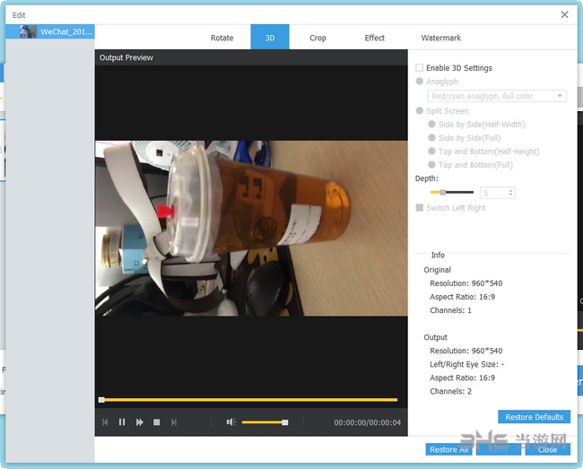This screenshot has width=583, height=469.
Task: Click original Channels: 1 text
Action: [450, 310]
